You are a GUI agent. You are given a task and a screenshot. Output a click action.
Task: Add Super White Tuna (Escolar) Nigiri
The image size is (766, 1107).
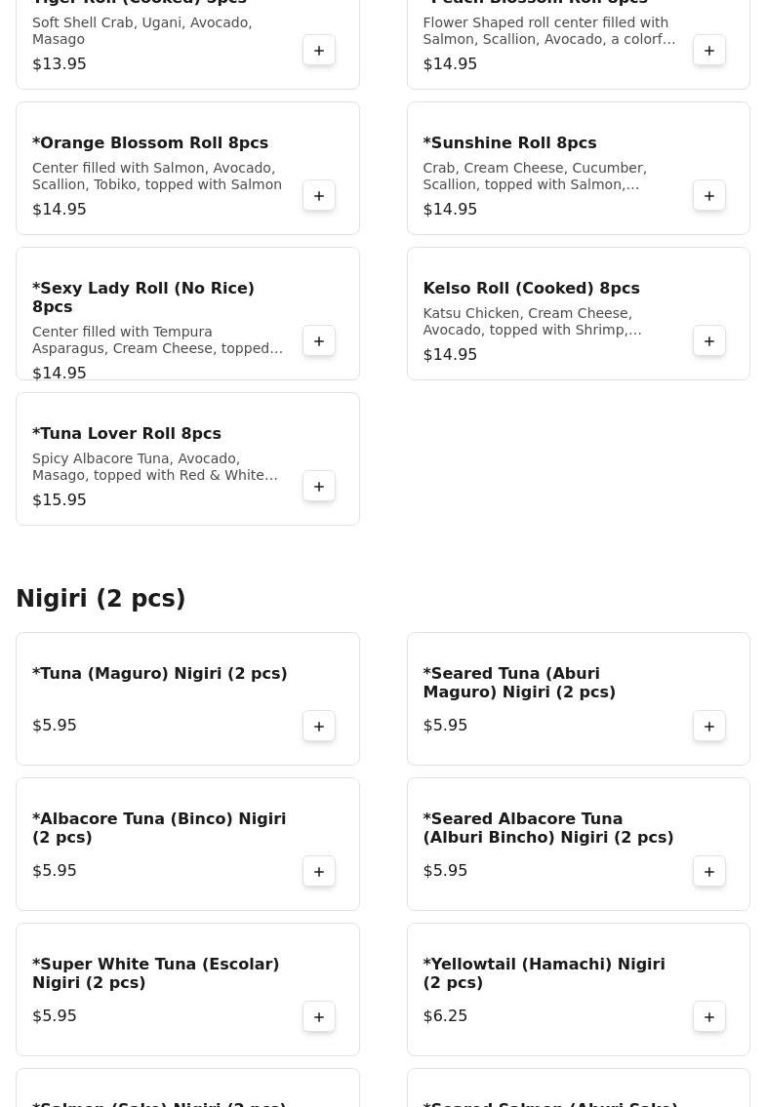pos(319,1017)
